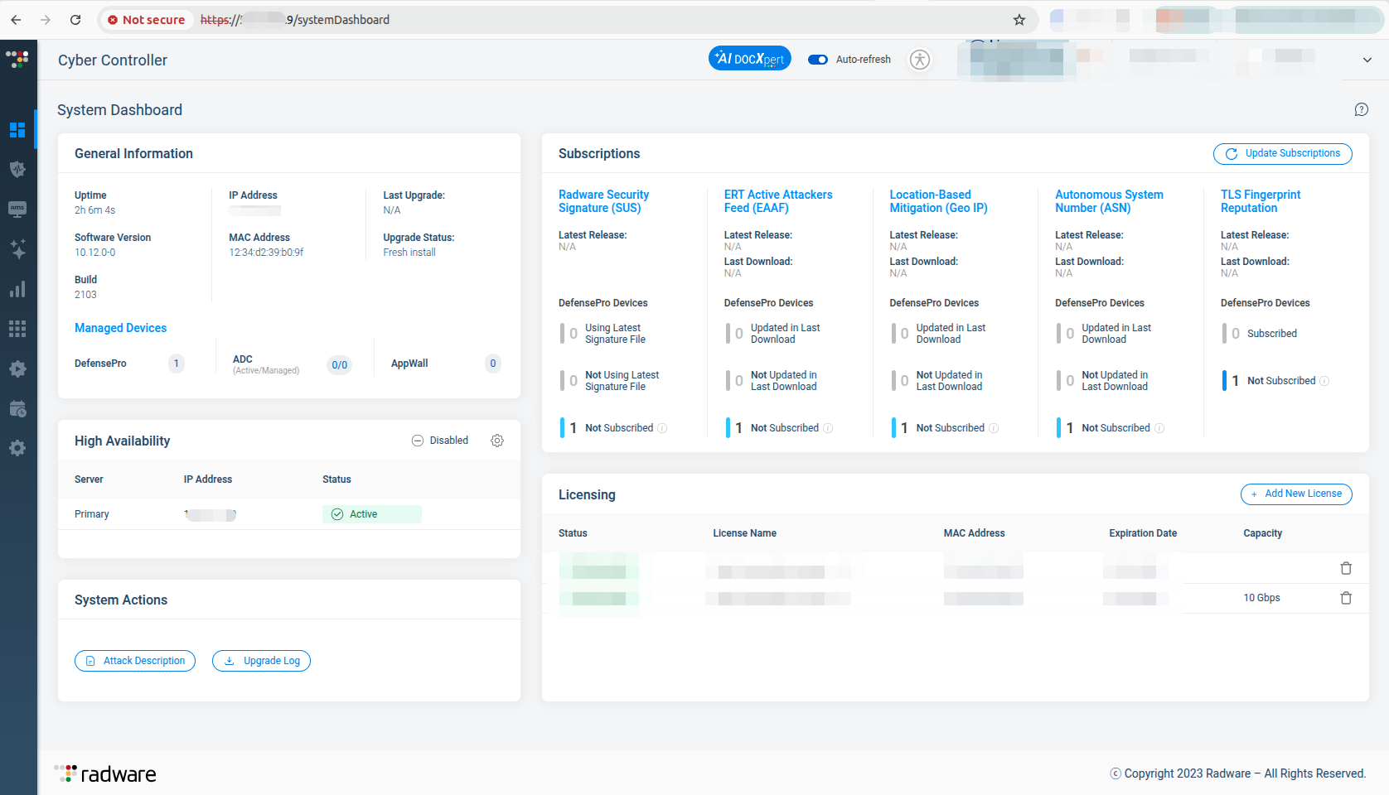Click the shield monitoring icon in sidebar
Screen dimensions: 1389x795
[17, 170]
